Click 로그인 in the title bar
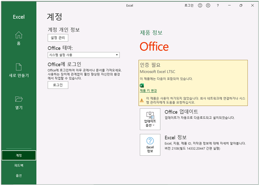The image size is (260, 186). [x=189, y=6]
